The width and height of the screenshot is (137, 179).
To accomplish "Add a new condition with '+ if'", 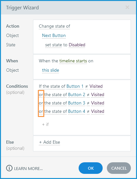I will [x=45, y=124].
